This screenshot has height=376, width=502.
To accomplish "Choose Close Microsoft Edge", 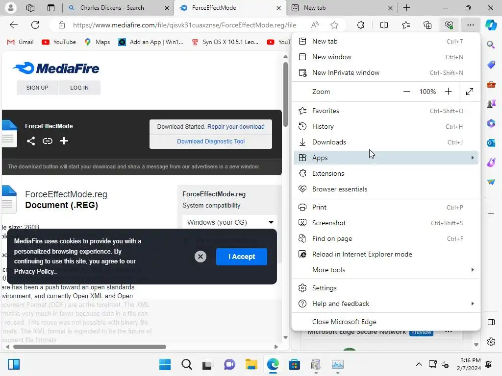I will [386, 322].
